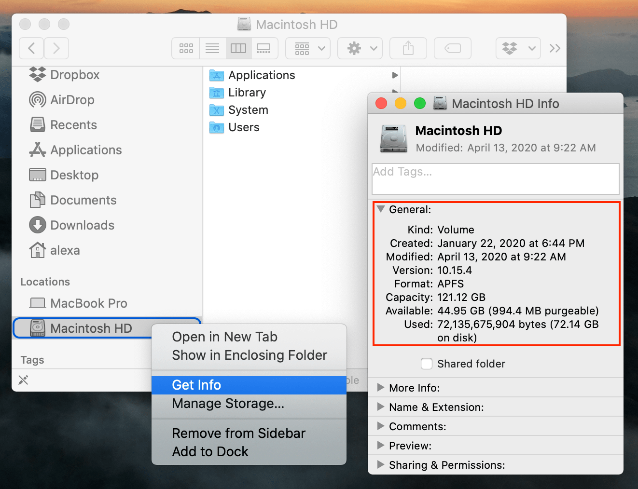The image size is (638, 489).
Task: Open the Share menu in the toolbar
Action: click(x=408, y=48)
